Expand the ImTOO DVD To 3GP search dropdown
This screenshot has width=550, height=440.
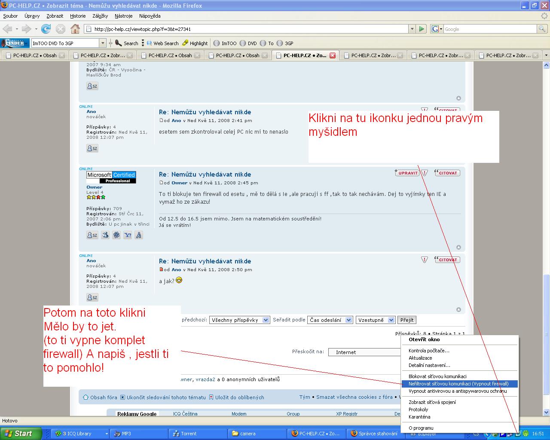point(103,43)
